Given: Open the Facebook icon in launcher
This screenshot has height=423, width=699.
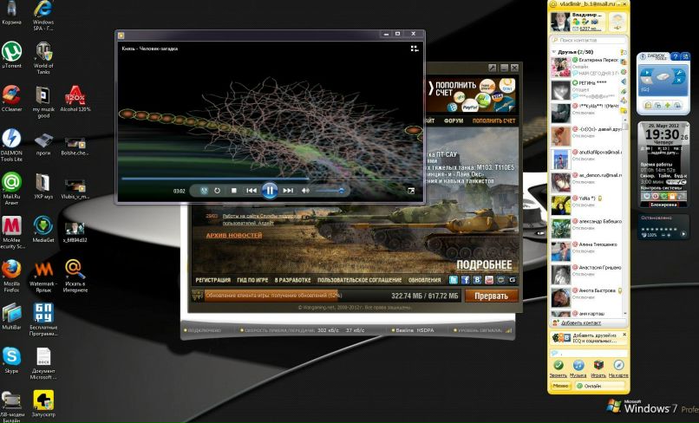Looking at the screenshot, I should [465, 280].
